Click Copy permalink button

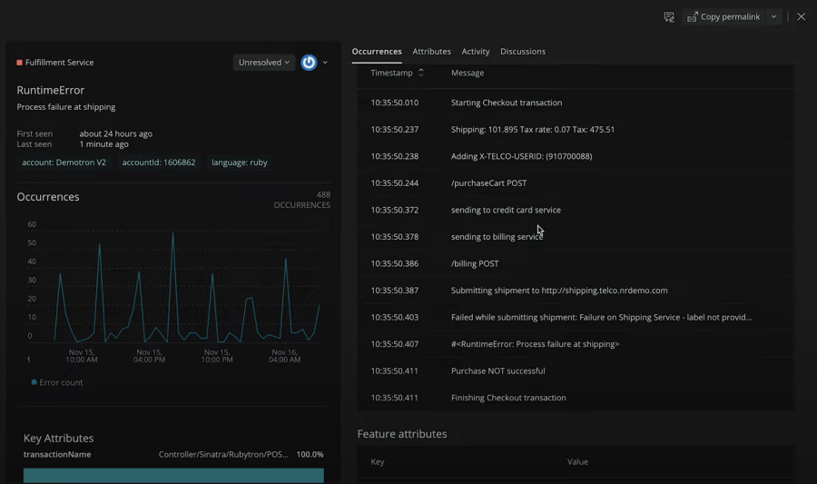click(723, 17)
